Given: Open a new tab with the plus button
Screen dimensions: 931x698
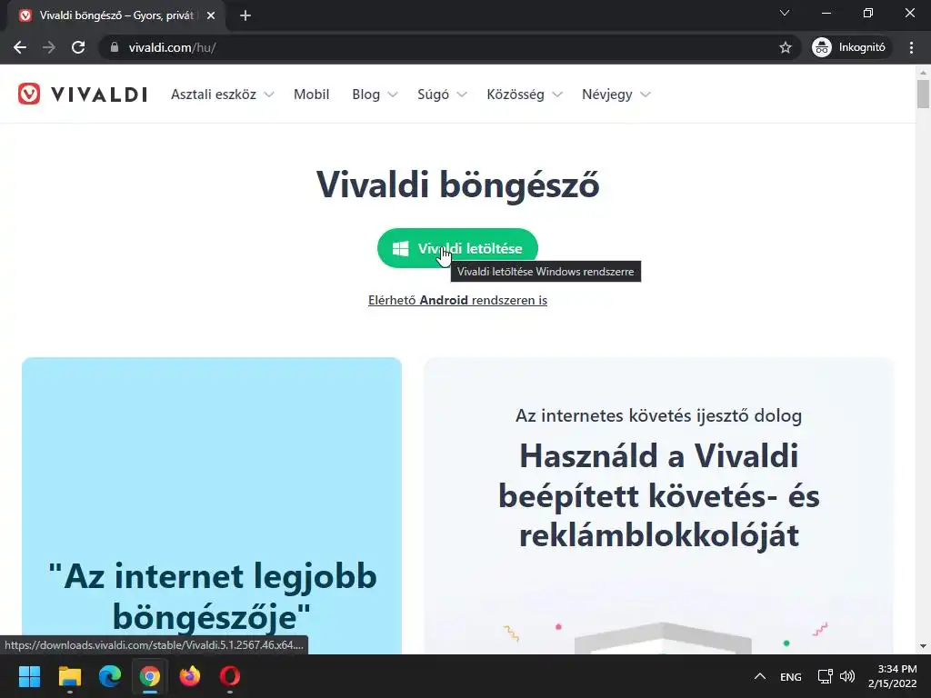Looking at the screenshot, I should click(x=245, y=15).
